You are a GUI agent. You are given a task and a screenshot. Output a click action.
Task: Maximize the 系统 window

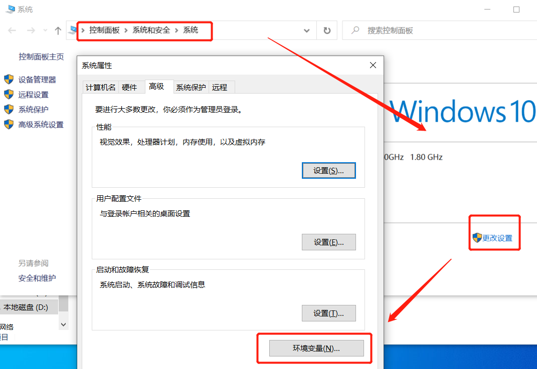(x=516, y=10)
